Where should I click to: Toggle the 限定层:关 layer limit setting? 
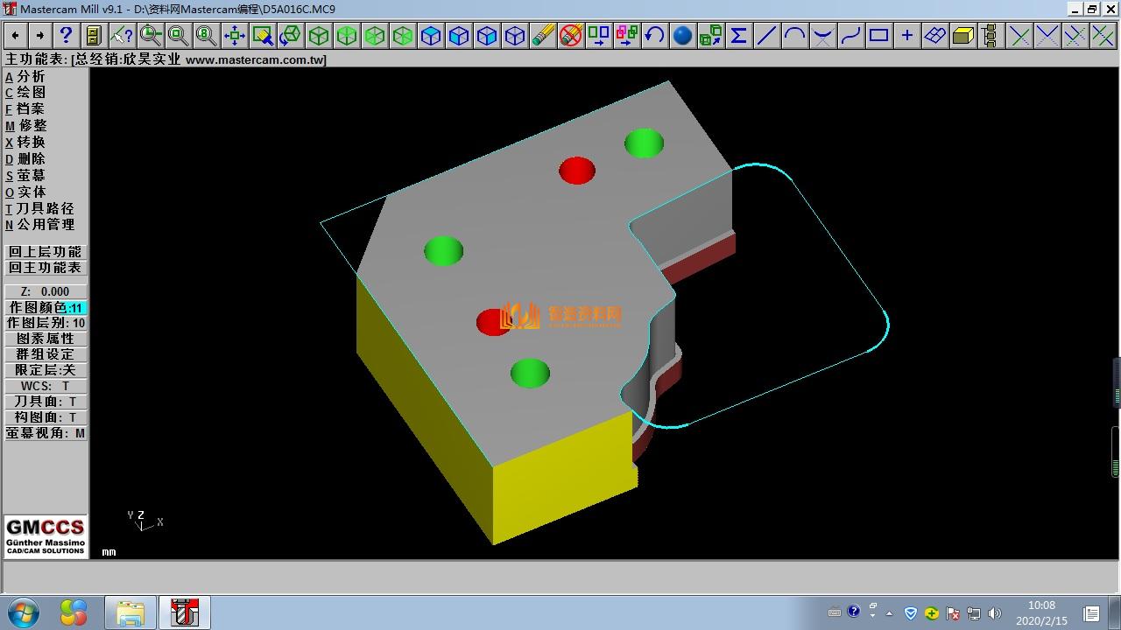46,370
